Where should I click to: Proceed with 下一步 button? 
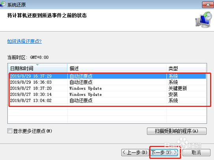[x=164, y=153]
